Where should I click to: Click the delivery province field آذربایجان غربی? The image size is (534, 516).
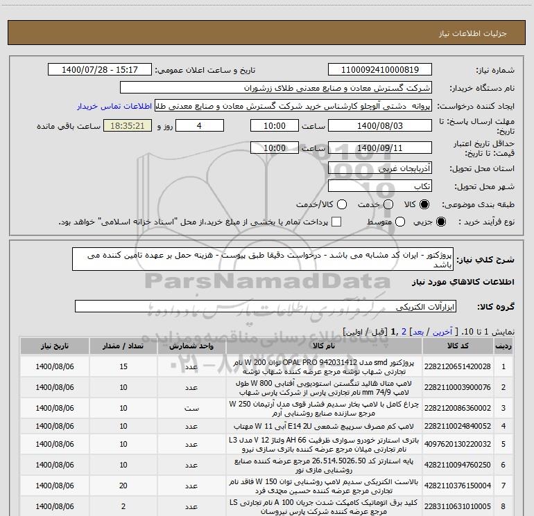[380, 168]
